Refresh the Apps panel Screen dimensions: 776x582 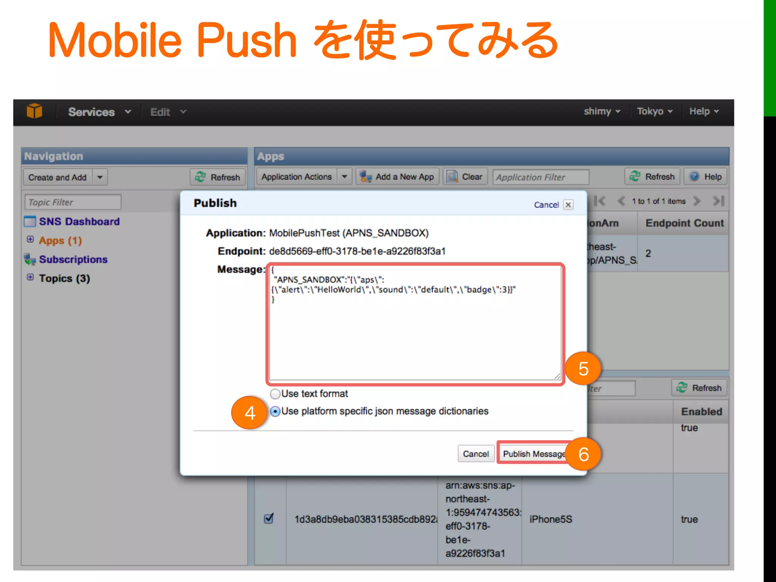click(652, 177)
